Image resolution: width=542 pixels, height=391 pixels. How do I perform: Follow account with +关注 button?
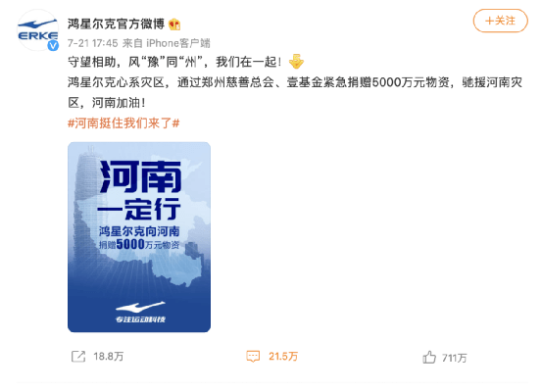[x=500, y=21]
